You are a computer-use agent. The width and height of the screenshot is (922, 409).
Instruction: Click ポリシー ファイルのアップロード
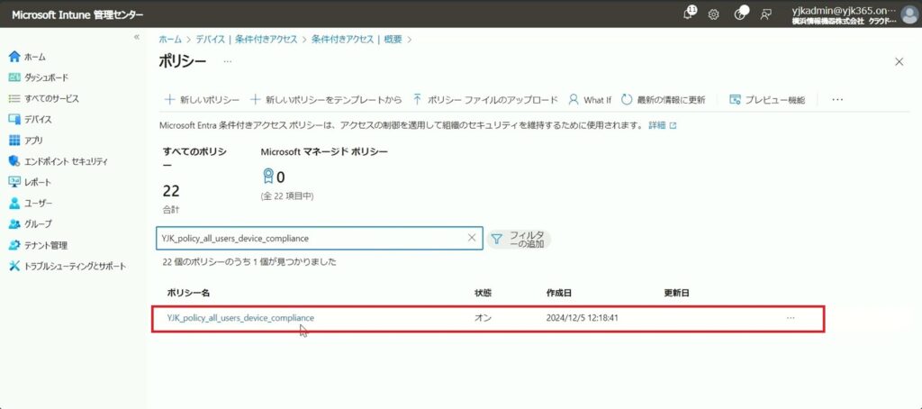pyautogui.click(x=484, y=99)
